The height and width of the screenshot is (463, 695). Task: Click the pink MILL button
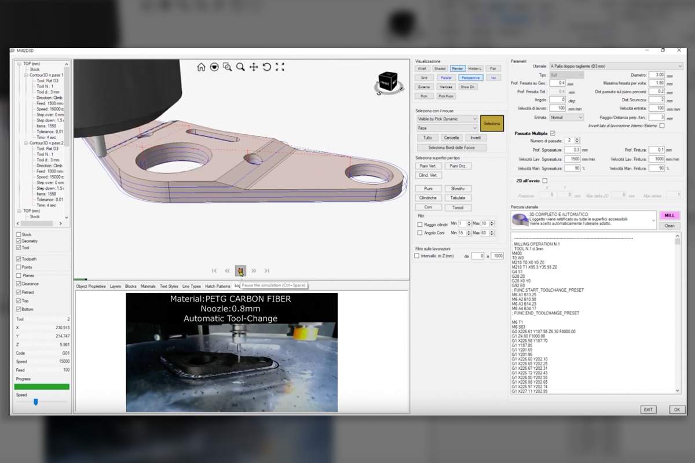click(x=670, y=215)
